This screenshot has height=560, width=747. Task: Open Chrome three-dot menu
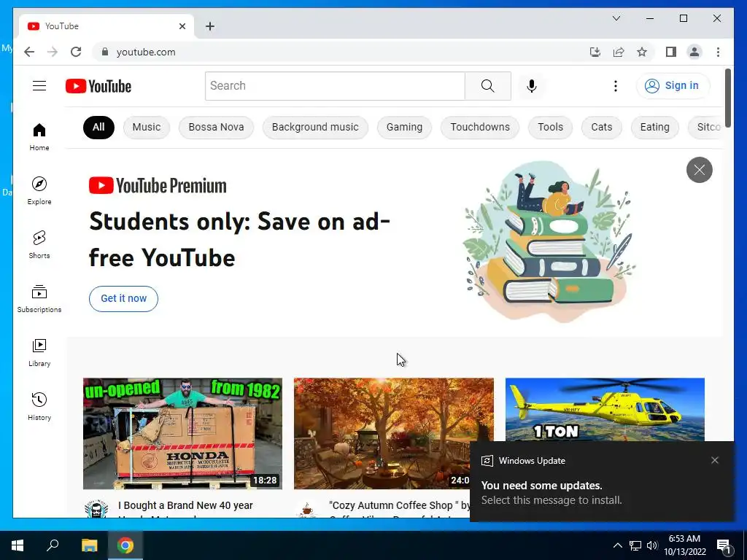(718, 52)
